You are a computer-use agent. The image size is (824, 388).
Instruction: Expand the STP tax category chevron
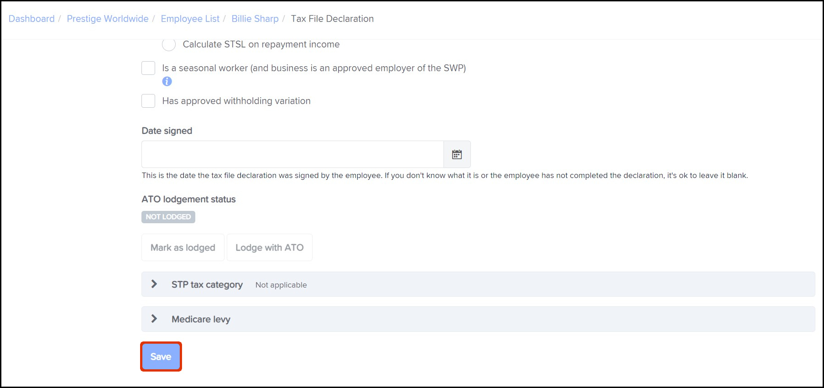(x=154, y=284)
